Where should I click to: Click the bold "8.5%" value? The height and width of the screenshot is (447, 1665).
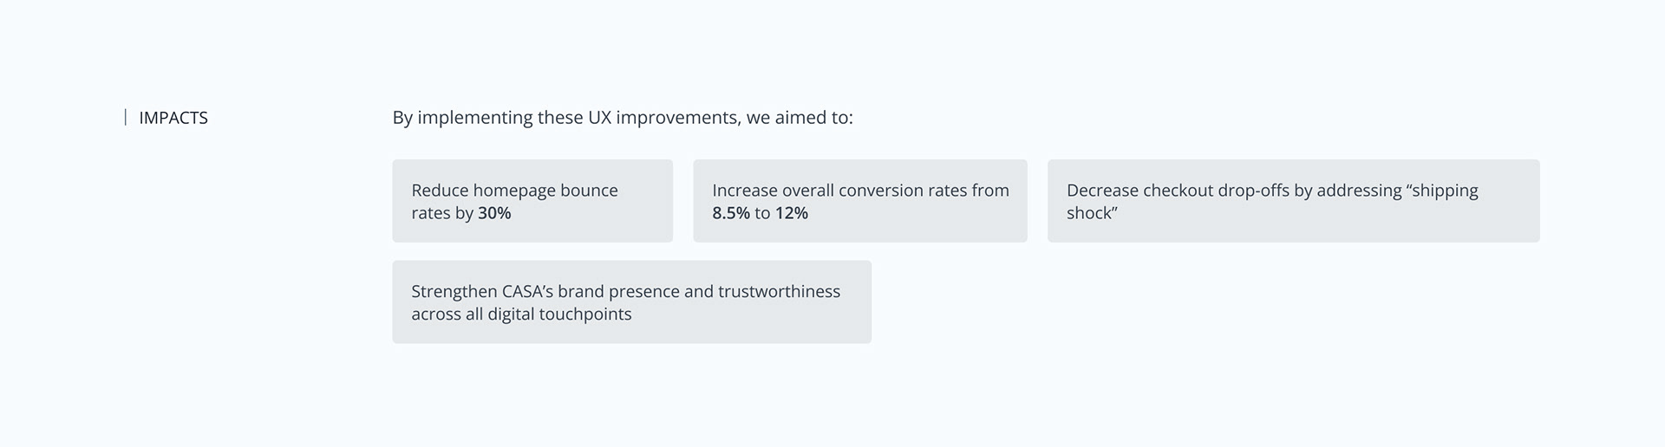click(x=731, y=213)
